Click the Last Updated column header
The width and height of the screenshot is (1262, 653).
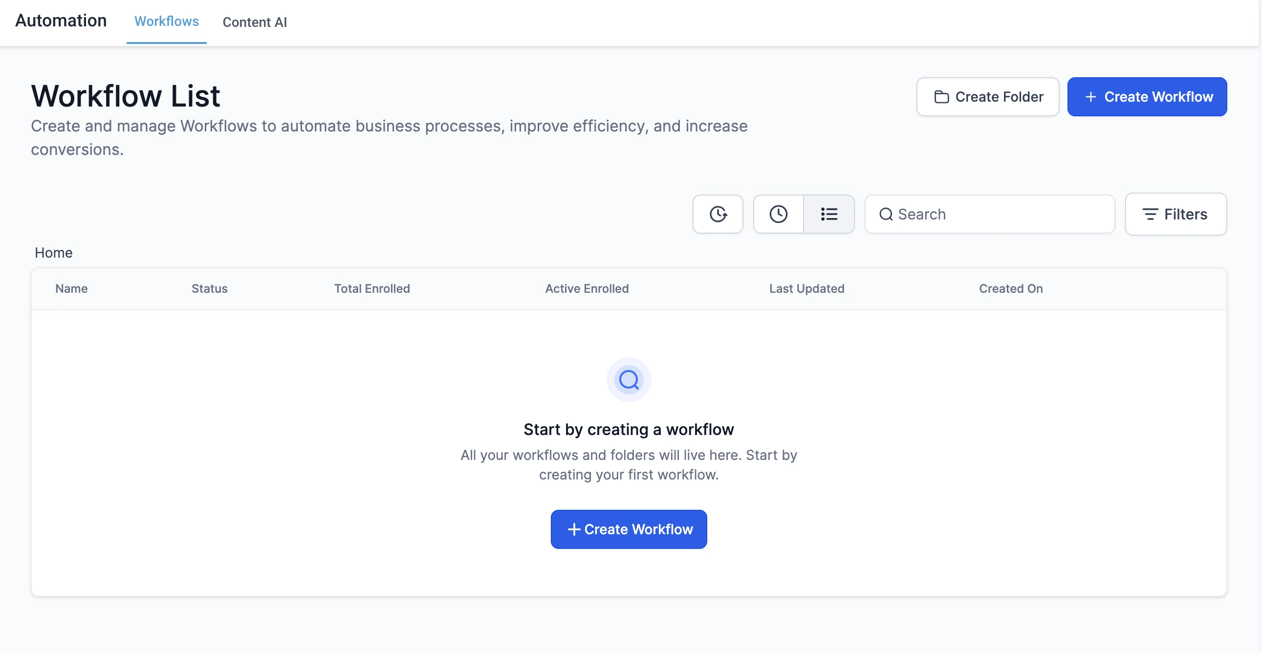coord(806,289)
